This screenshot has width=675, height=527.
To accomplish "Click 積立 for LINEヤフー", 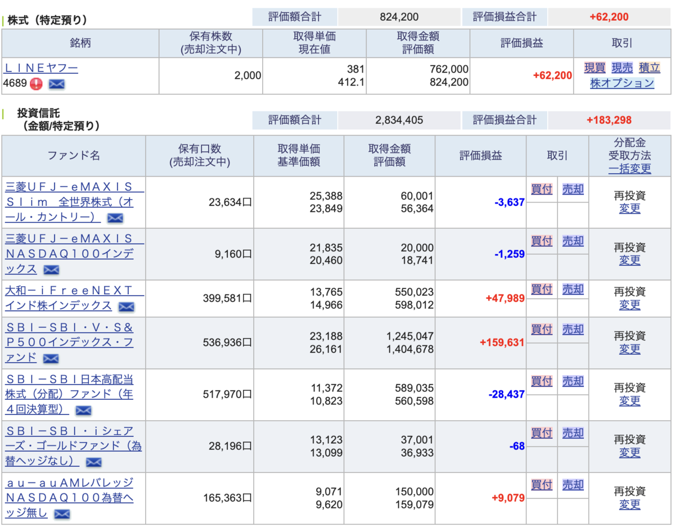I will [650, 68].
